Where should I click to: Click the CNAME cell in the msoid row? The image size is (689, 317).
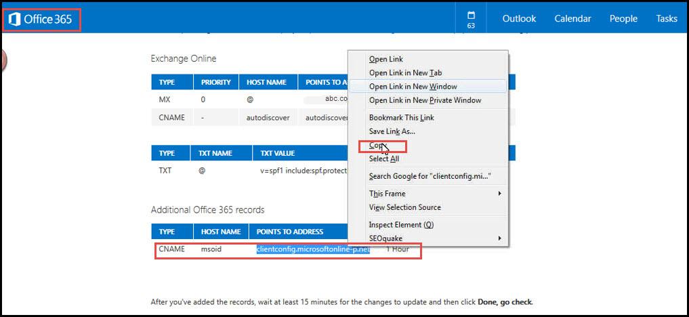pyautogui.click(x=172, y=249)
